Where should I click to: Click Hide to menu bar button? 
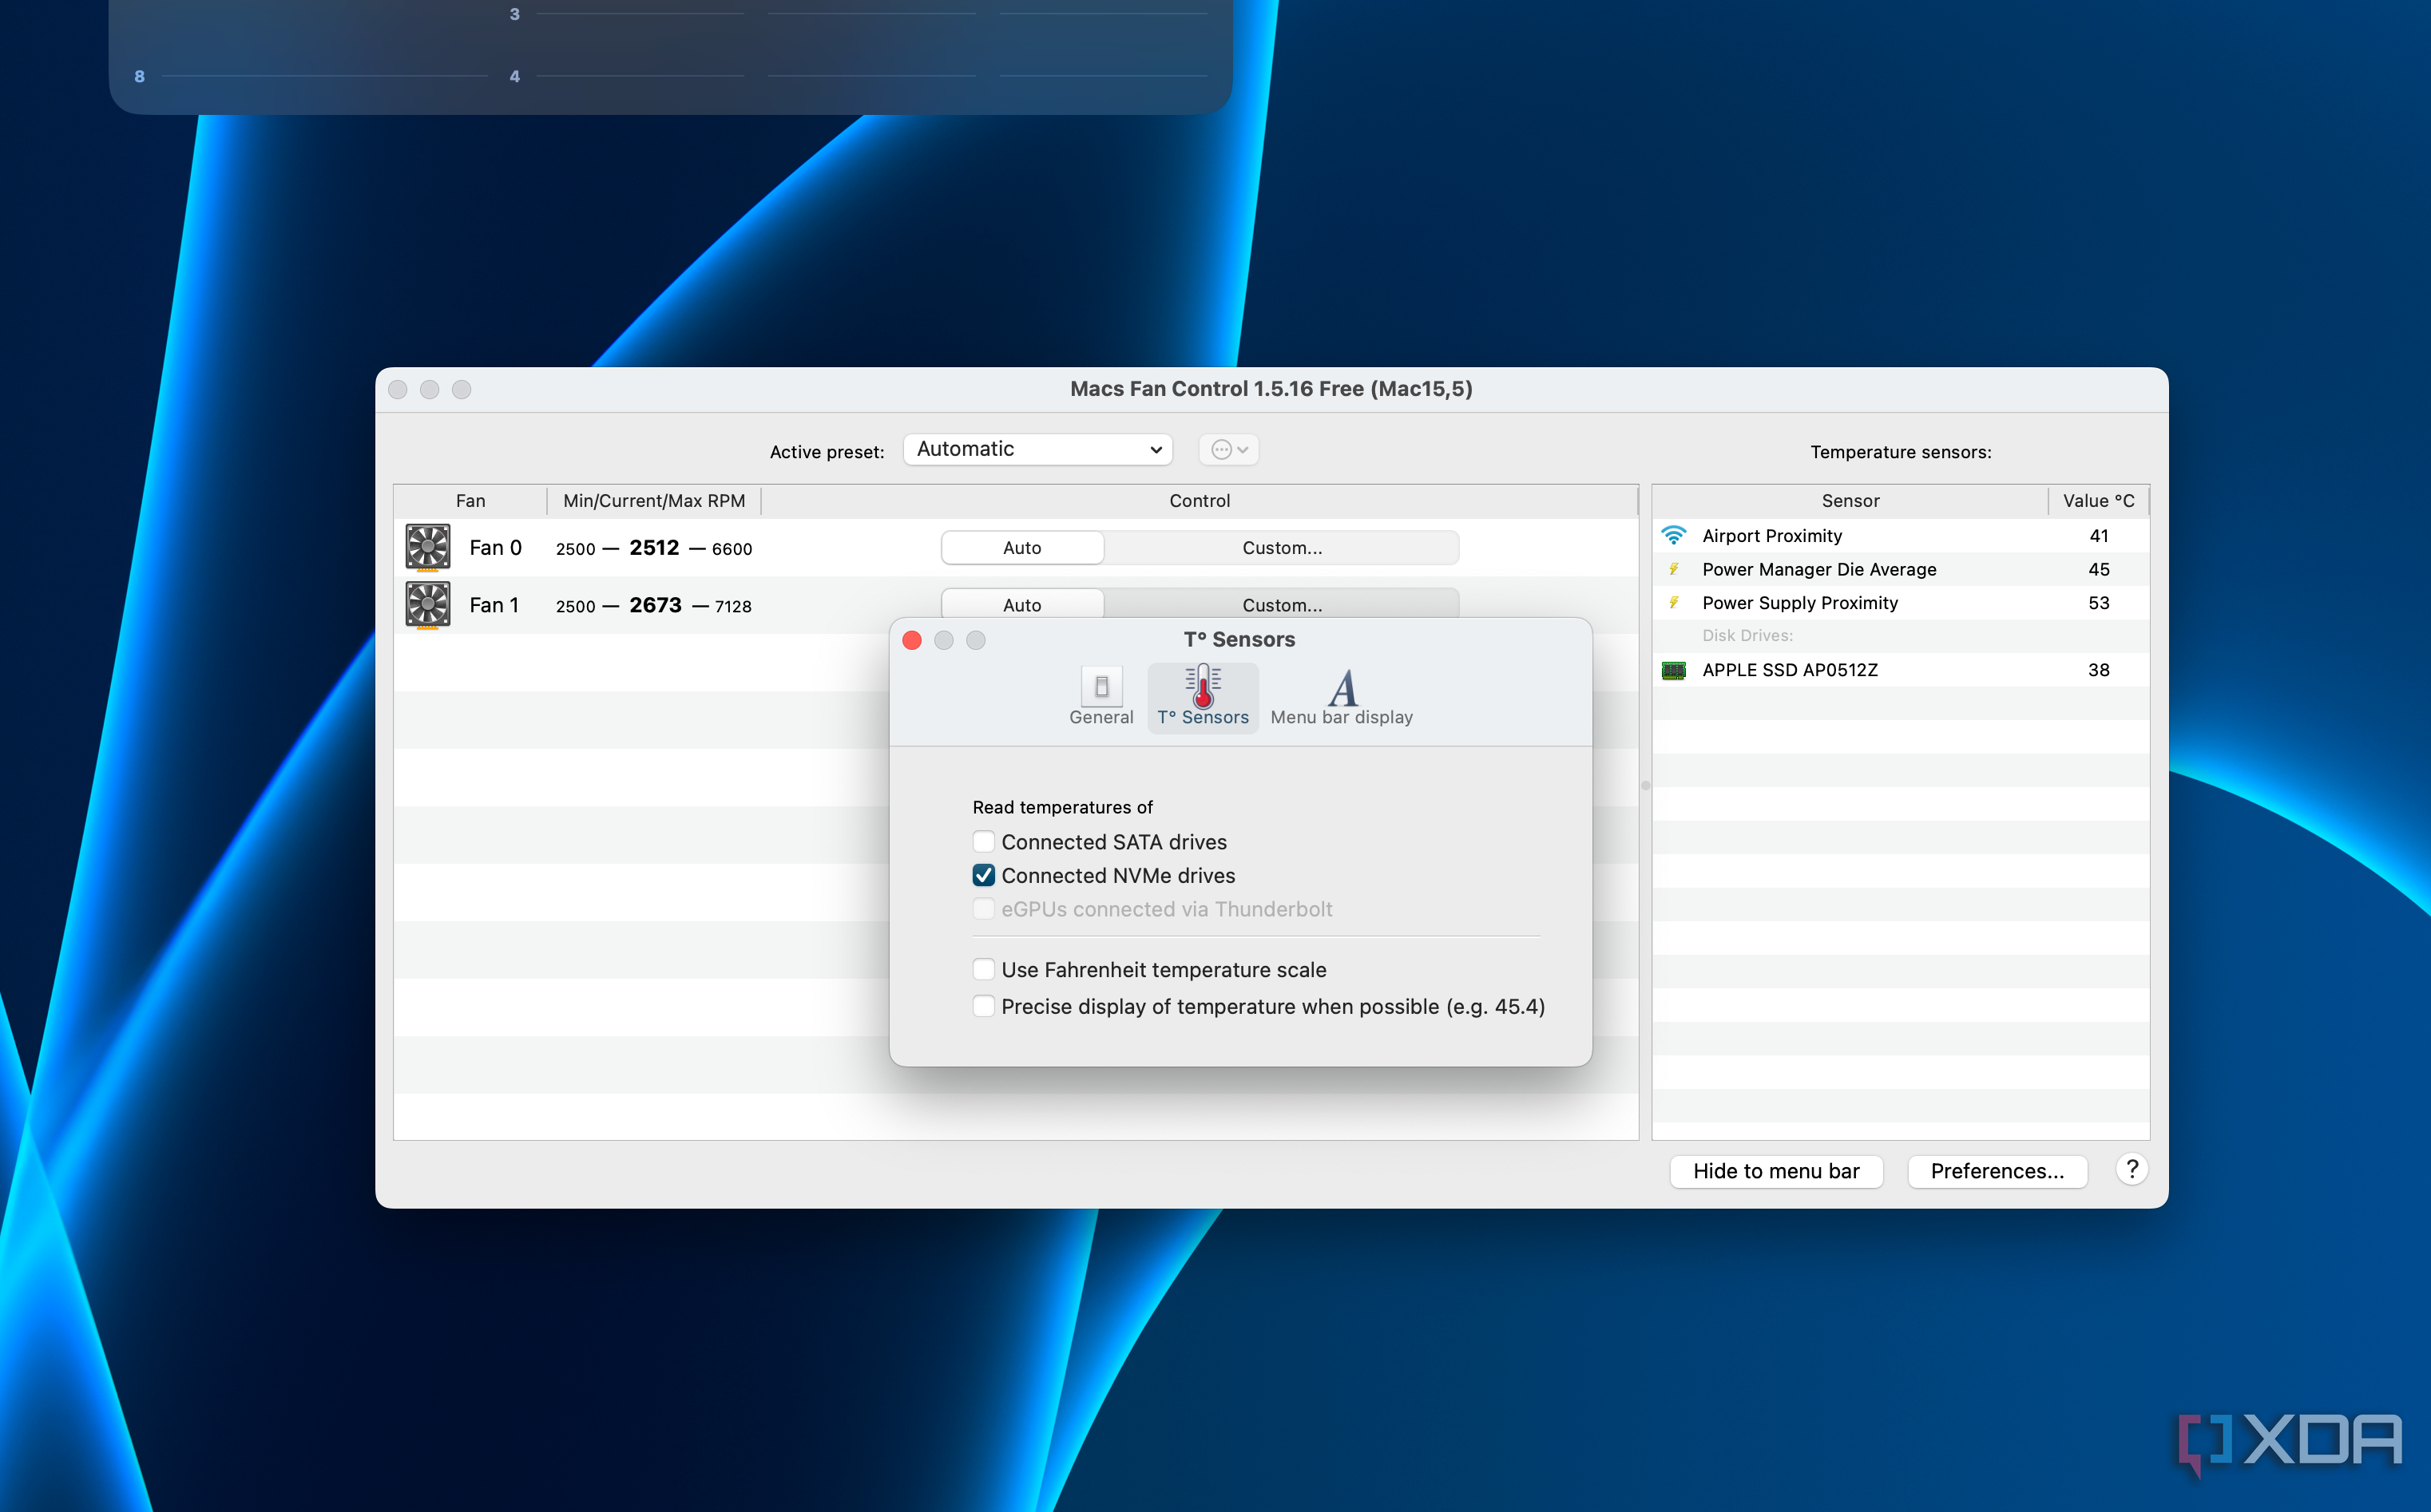1775,1171
